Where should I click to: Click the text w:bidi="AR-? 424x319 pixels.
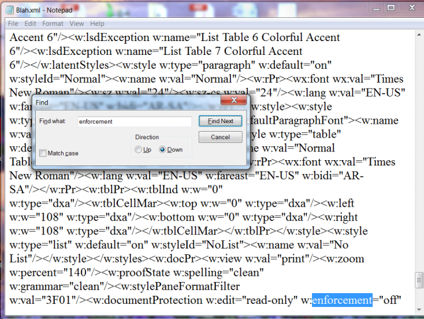coord(333,176)
